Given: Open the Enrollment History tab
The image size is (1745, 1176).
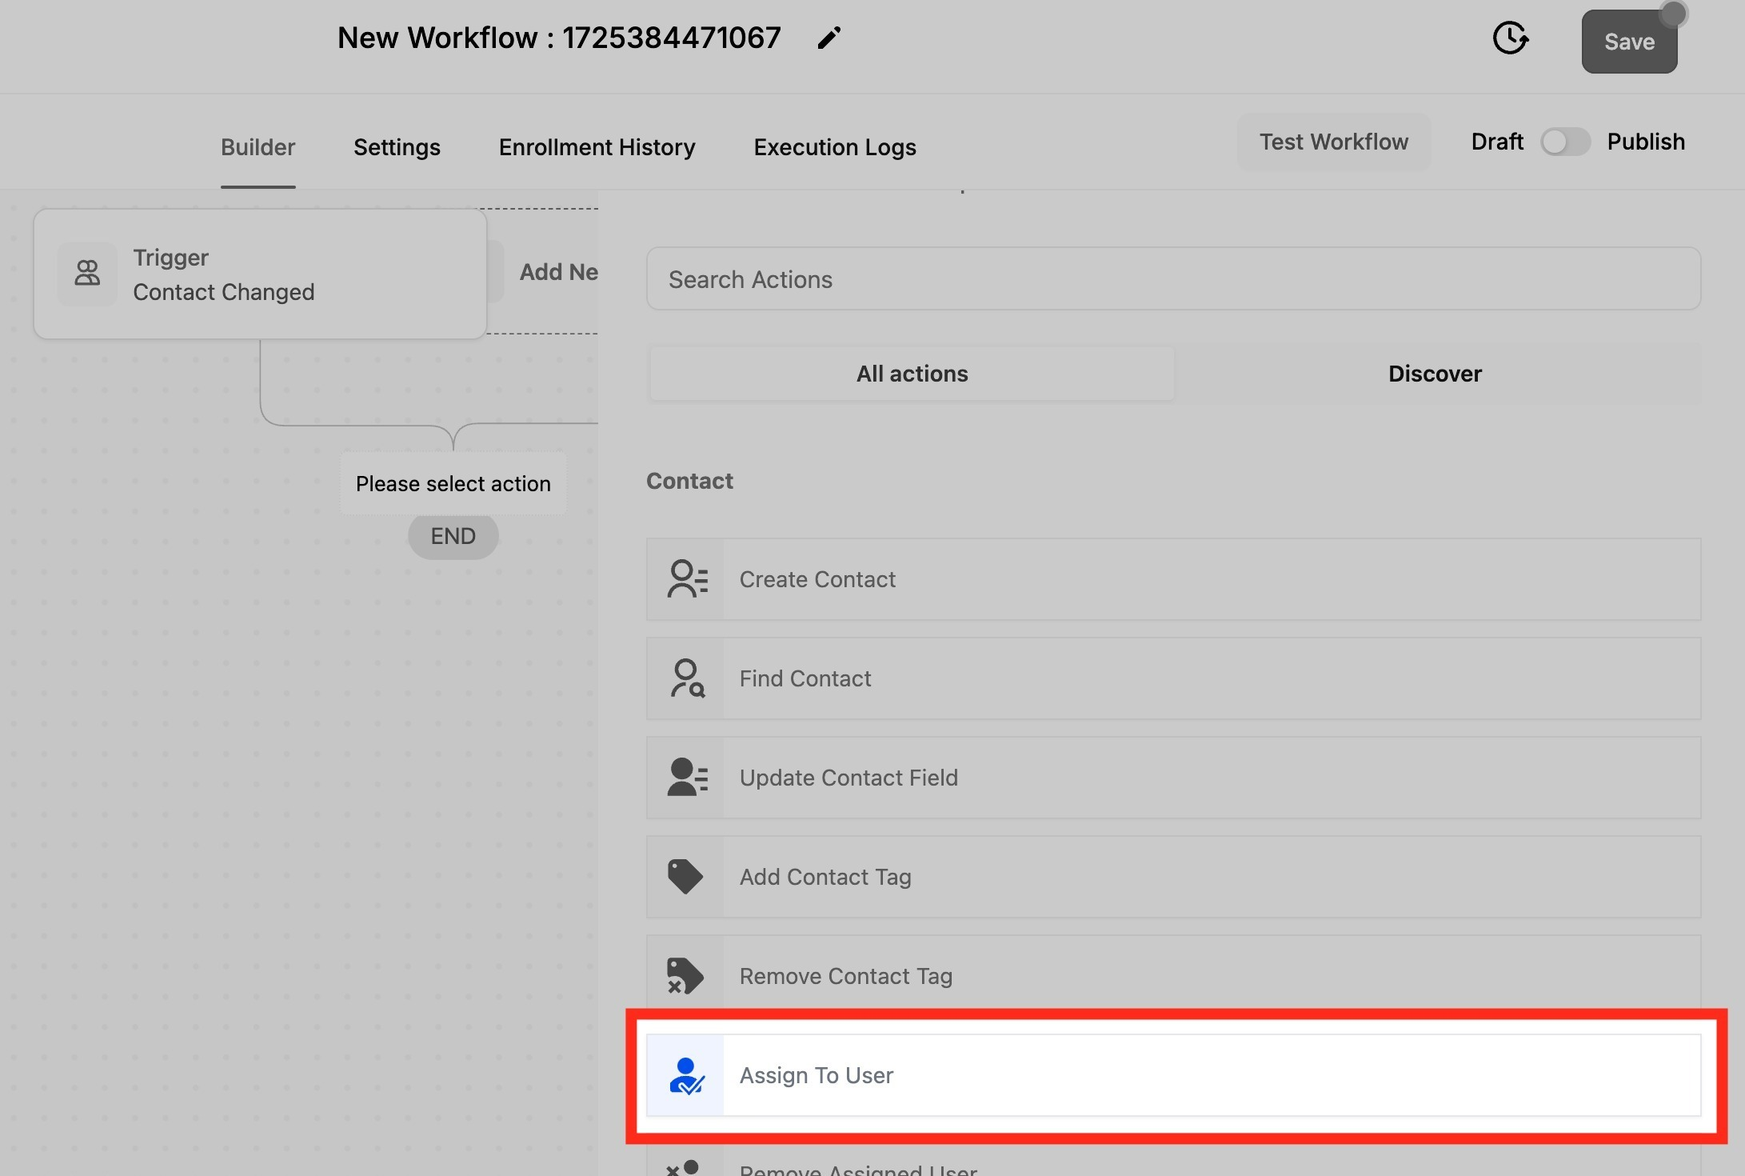Looking at the screenshot, I should click(x=597, y=147).
